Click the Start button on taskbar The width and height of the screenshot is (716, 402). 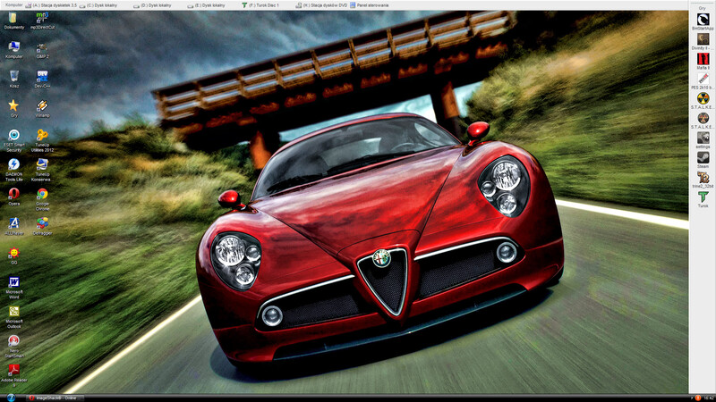8,397
